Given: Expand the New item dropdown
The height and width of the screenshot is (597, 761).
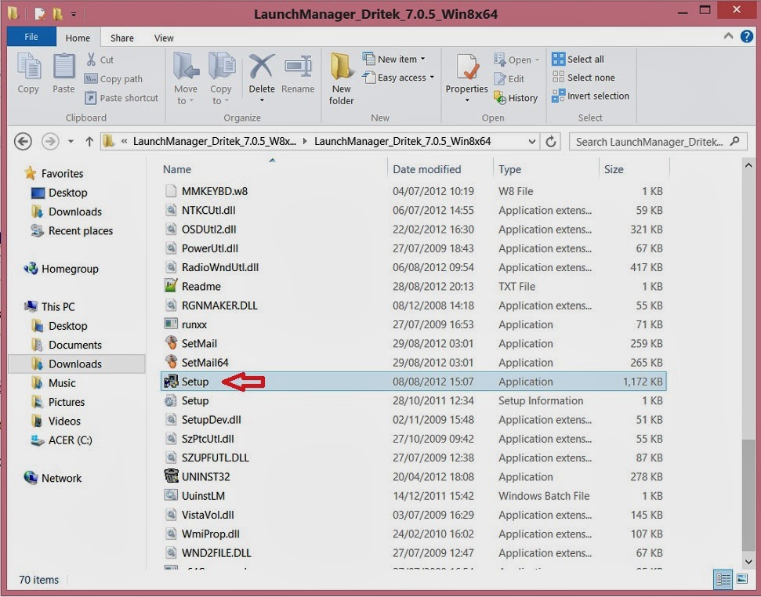Looking at the screenshot, I should [x=423, y=60].
